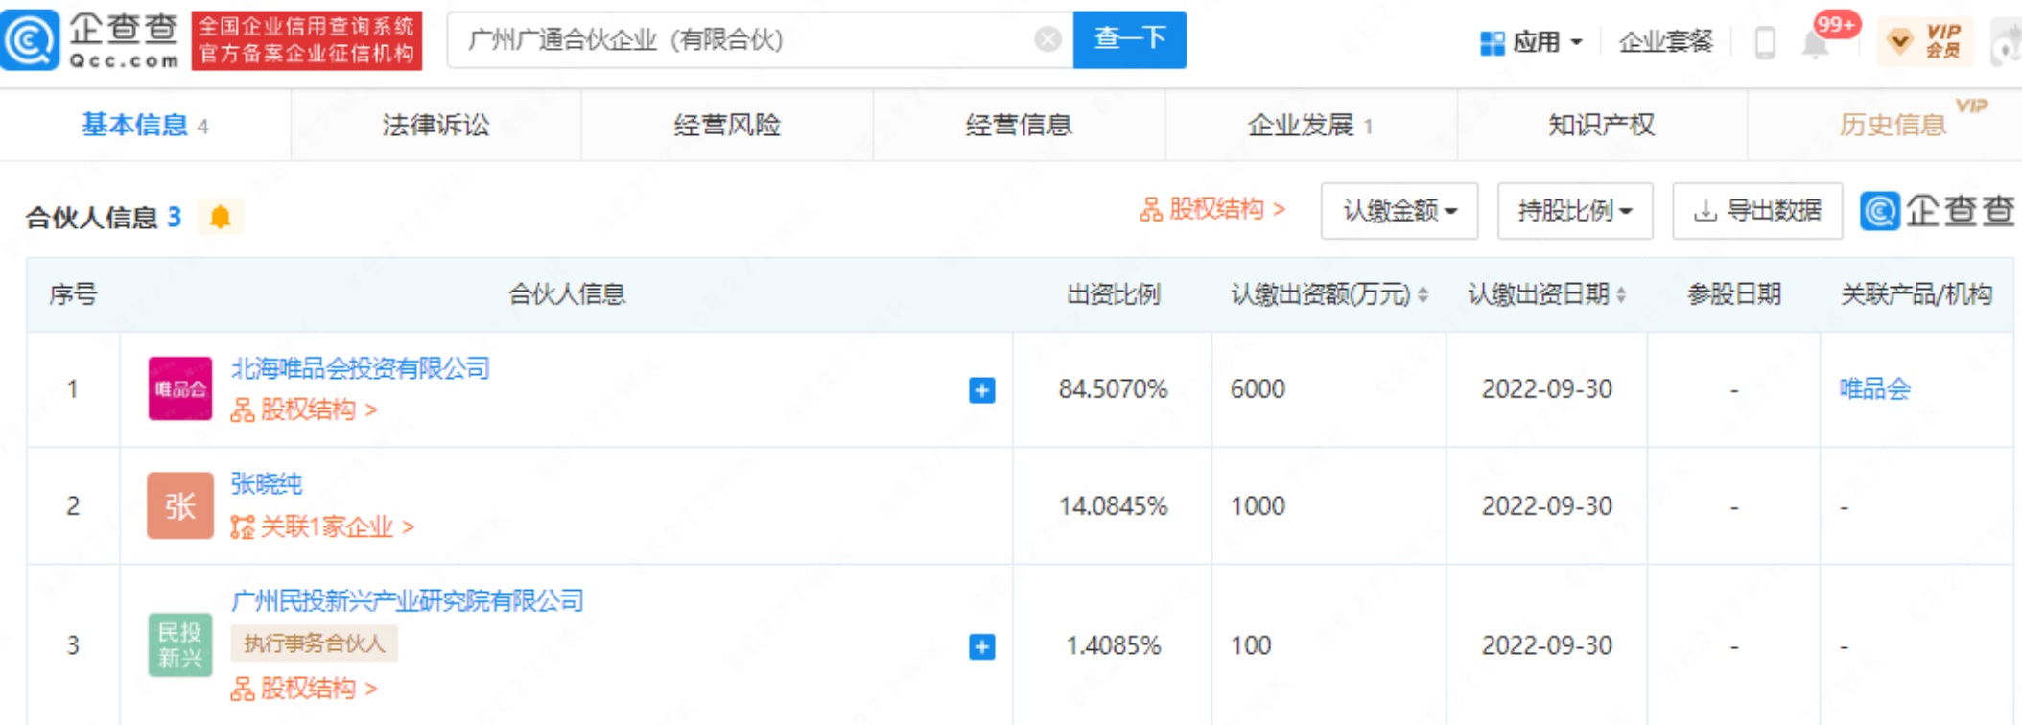Clear the search box with X icon
Image resolution: width=2022 pixels, height=725 pixels.
(x=1047, y=39)
